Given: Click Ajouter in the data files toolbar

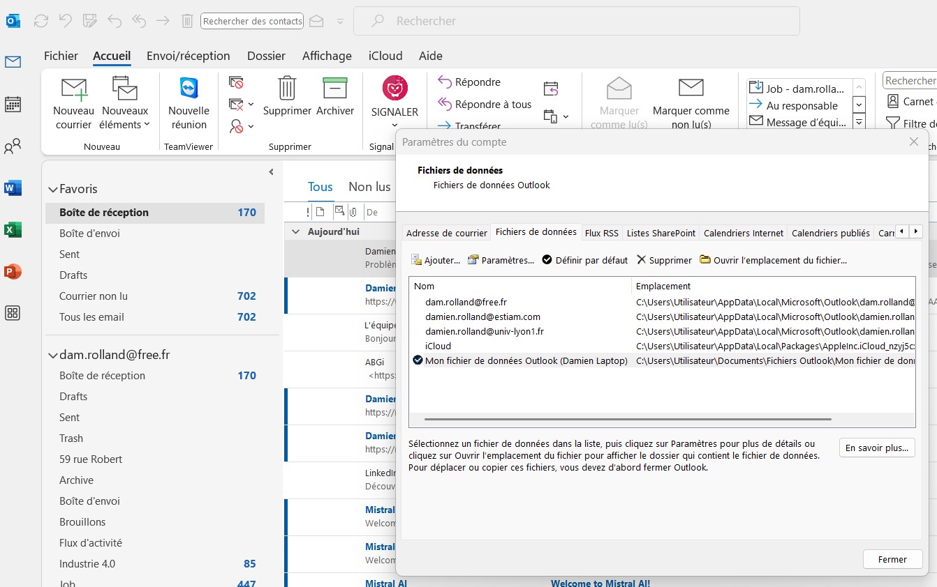Looking at the screenshot, I should (x=436, y=260).
